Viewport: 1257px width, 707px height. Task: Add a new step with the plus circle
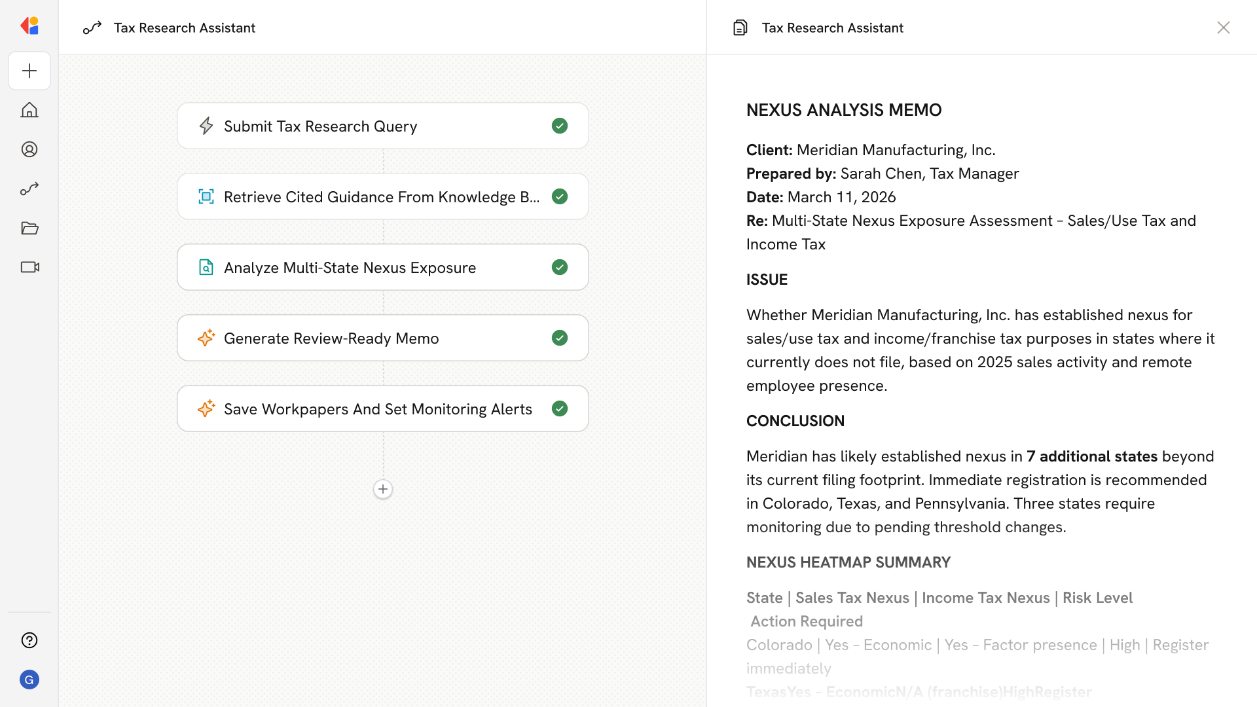[383, 489]
